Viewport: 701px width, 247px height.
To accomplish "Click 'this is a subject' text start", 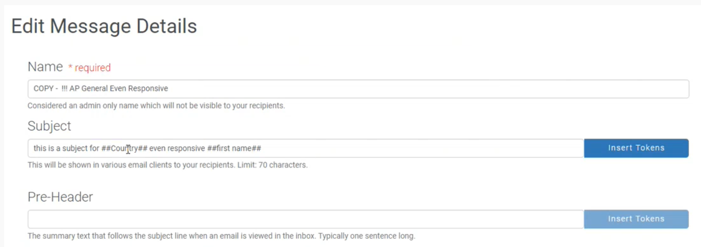I will pos(41,148).
